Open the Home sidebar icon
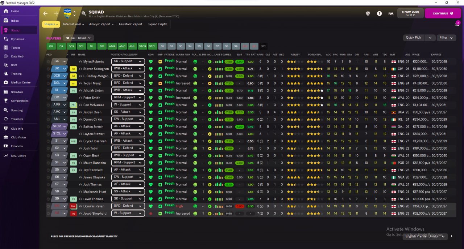Image resolution: width=464 pixels, height=249 pixels. click(x=6, y=11)
